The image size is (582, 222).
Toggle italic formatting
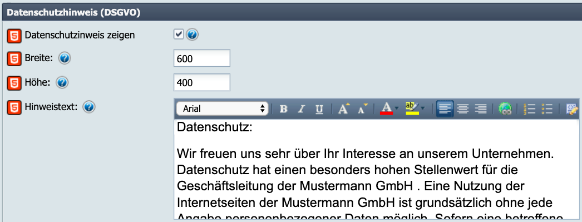click(x=302, y=109)
